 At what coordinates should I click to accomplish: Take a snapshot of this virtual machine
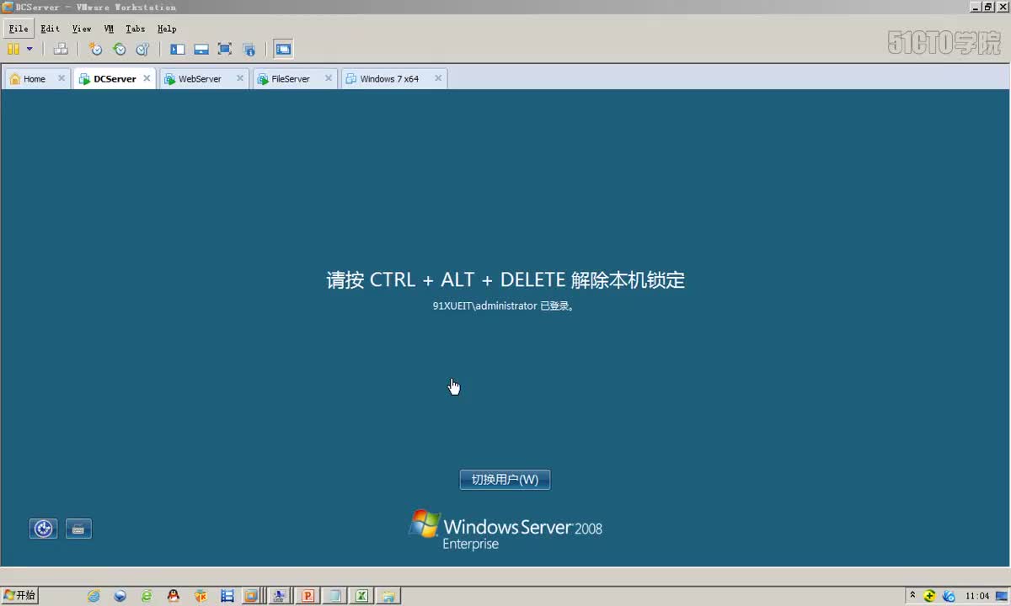(x=96, y=49)
